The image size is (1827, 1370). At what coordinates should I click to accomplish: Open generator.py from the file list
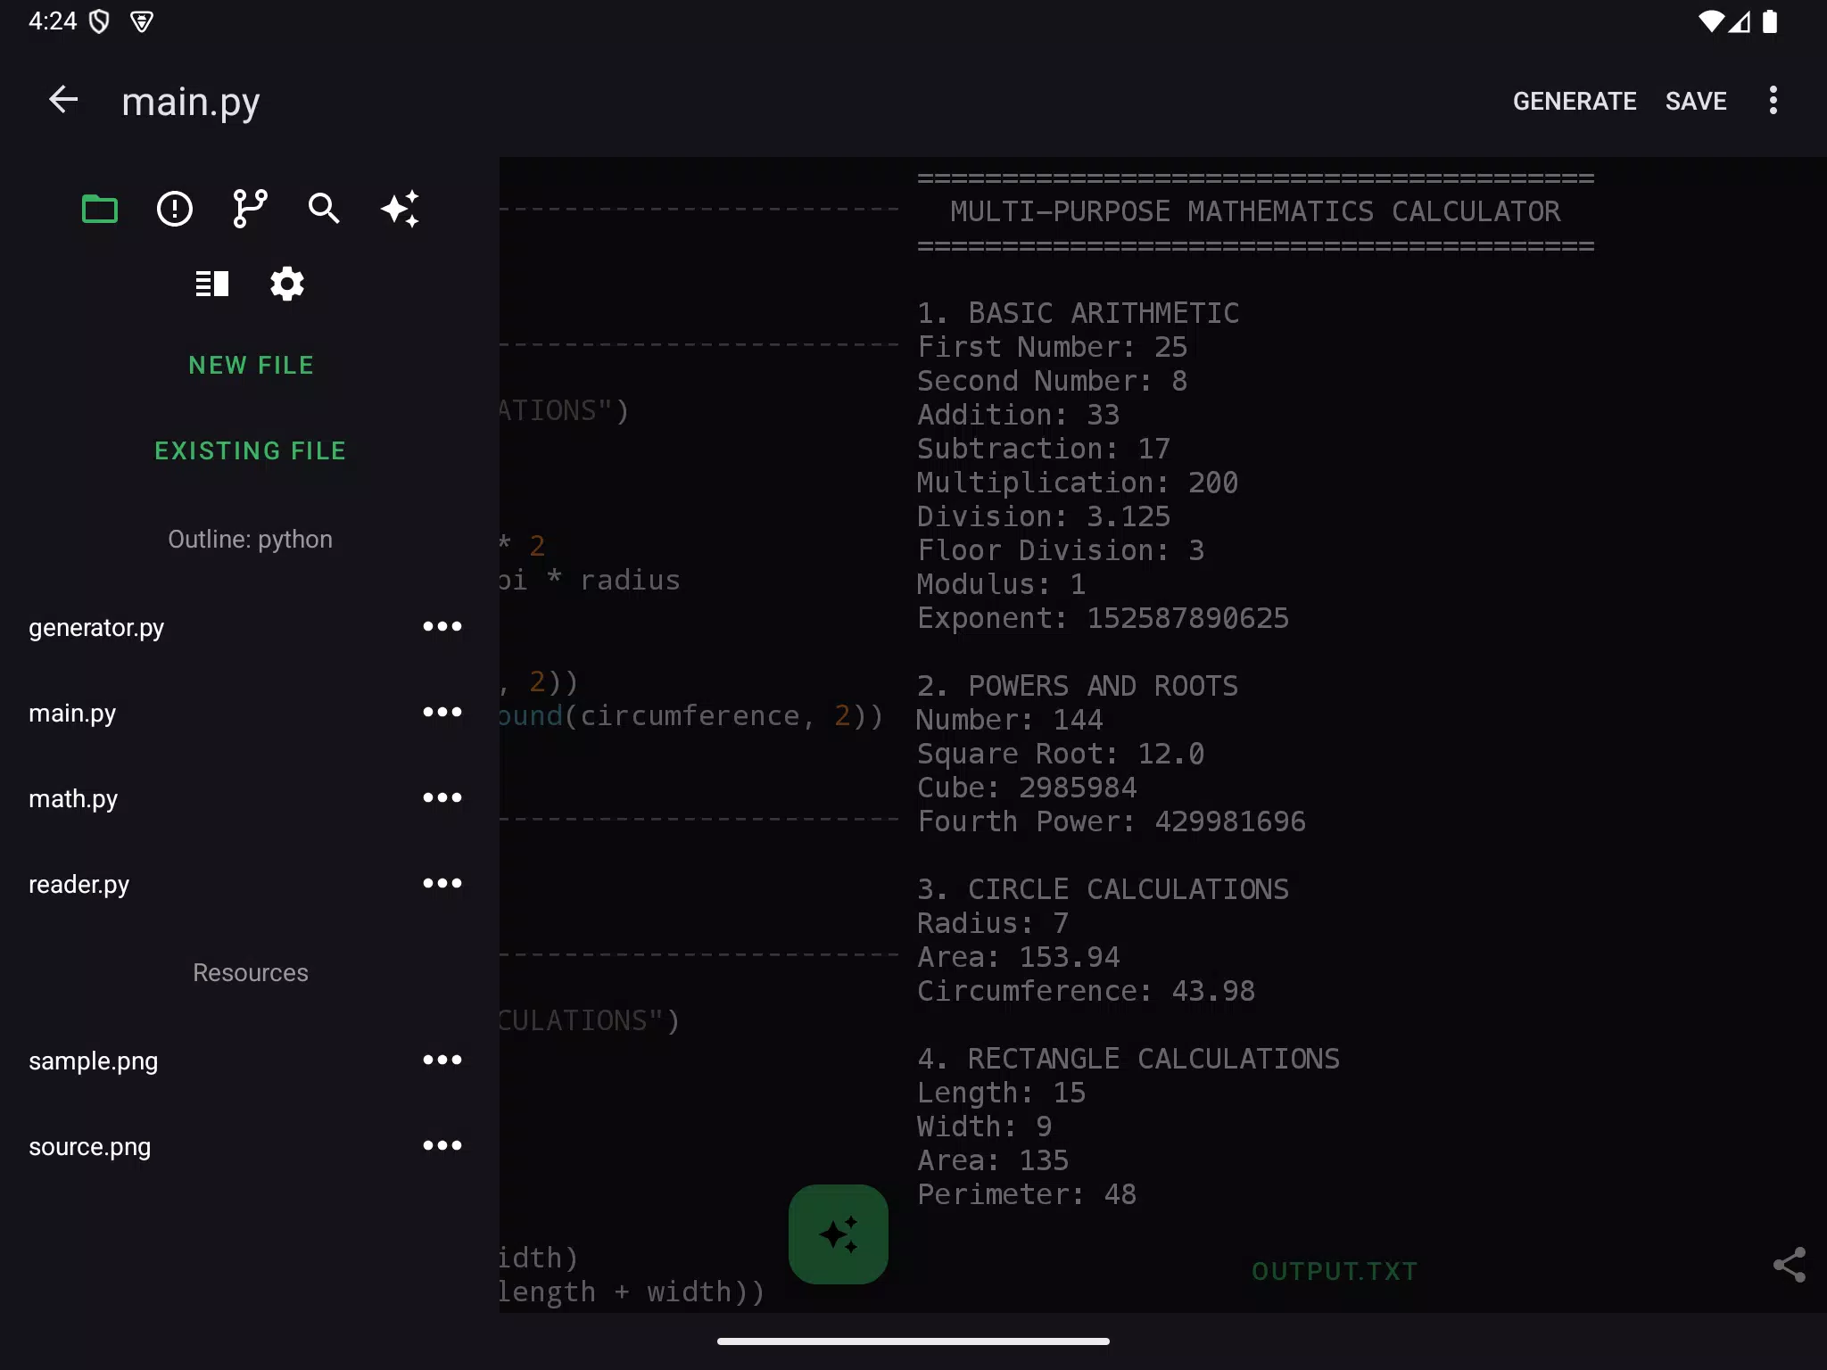(96, 627)
